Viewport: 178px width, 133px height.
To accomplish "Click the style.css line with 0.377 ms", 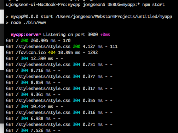I will click(59, 77).
